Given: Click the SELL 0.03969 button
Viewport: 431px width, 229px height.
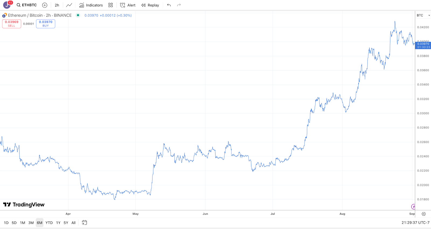Looking at the screenshot, I should tap(12, 24).
